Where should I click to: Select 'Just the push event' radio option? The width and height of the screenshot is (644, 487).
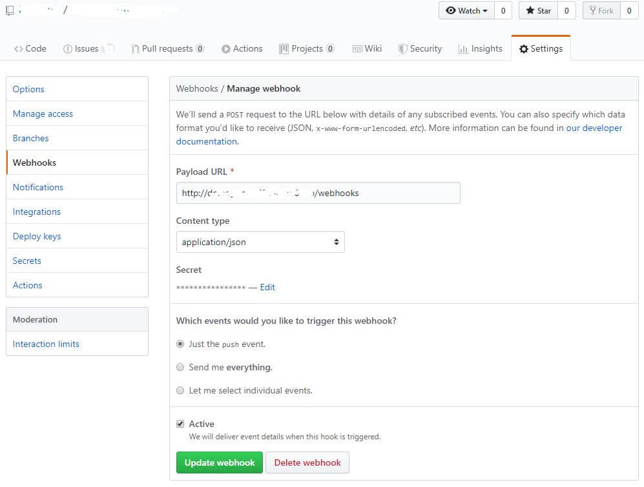pyautogui.click(x=180, y=344)
